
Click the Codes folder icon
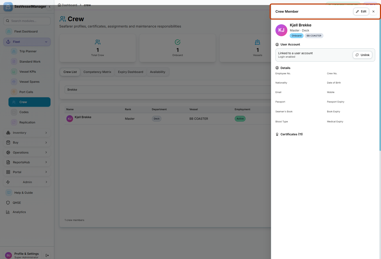(14, 112)
